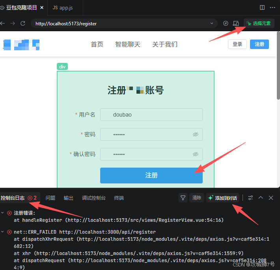280x270 pixels.
Task: Click the green div element label
Action: [x=62, y=66]
